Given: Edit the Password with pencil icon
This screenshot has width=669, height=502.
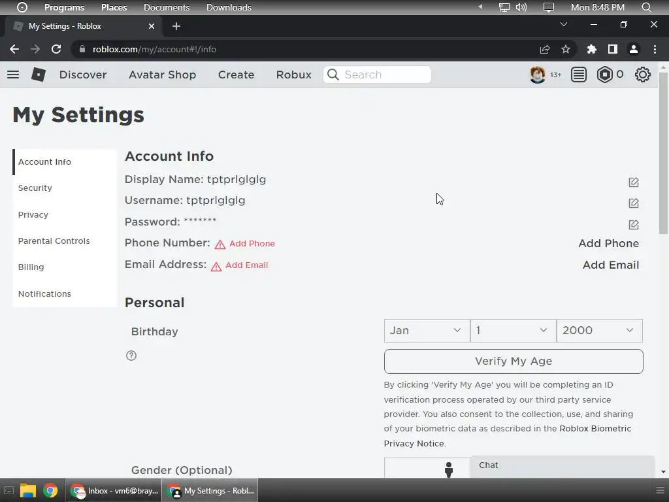Looking at the screenshot, I should (634, 225).
